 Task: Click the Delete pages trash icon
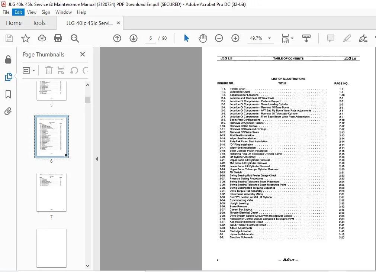tap(49, 71)
